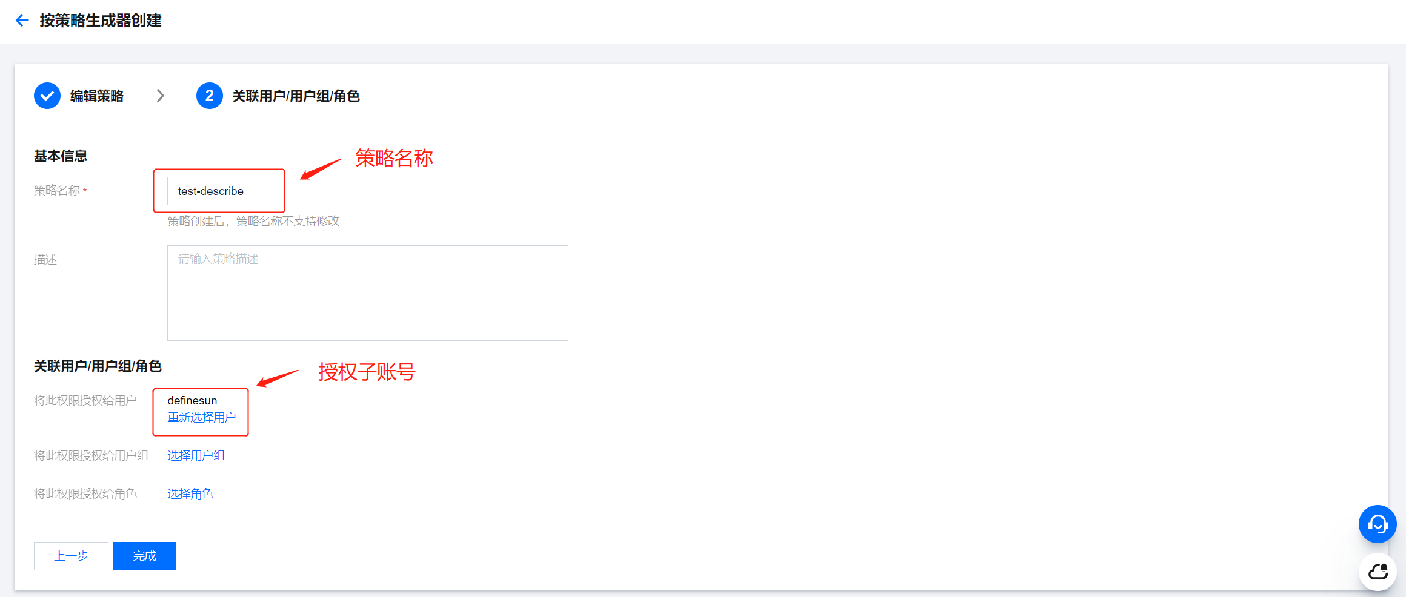Image resolution: width=1406 pixels, height=597 pixels.
Task: Click the completed step checkmark icon
Action: 47,96
